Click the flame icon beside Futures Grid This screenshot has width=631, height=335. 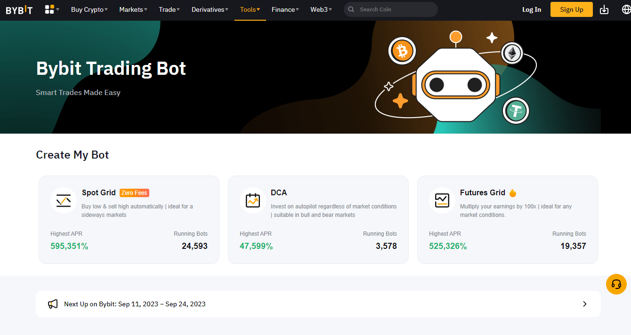click(x=513, y=192)
